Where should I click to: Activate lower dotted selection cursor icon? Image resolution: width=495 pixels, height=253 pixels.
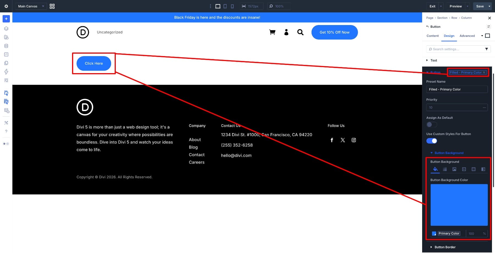6,102
